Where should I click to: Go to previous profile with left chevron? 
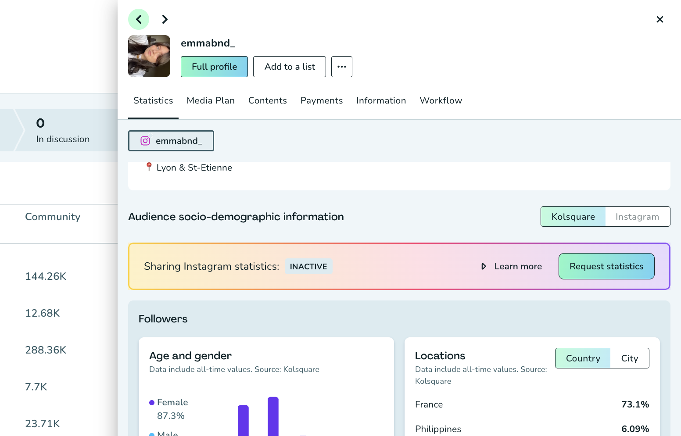[x=139, y=19]
